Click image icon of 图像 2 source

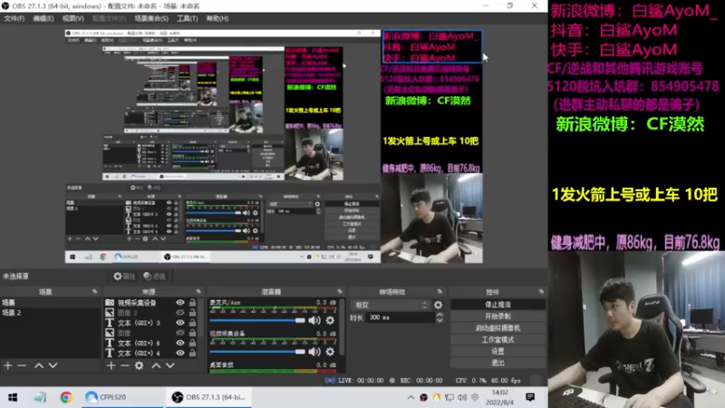pos(110,313)
